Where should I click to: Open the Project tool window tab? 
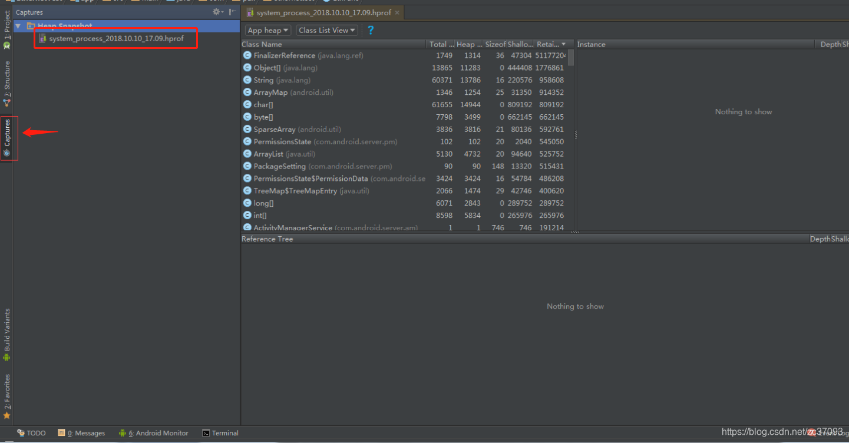[6, 30]
